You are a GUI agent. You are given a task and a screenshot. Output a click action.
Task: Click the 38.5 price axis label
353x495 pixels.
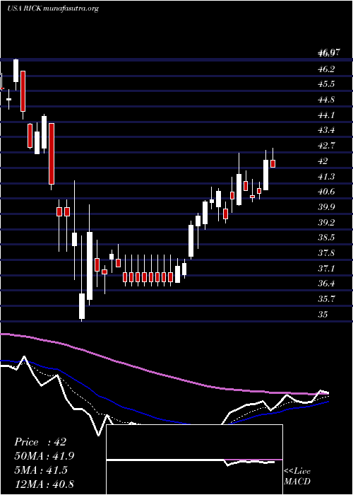(x=326, y=238)
